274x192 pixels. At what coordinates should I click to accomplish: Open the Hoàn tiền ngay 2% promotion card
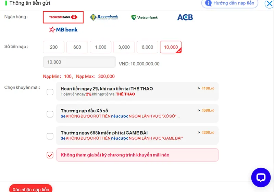(x=137, y=91)
